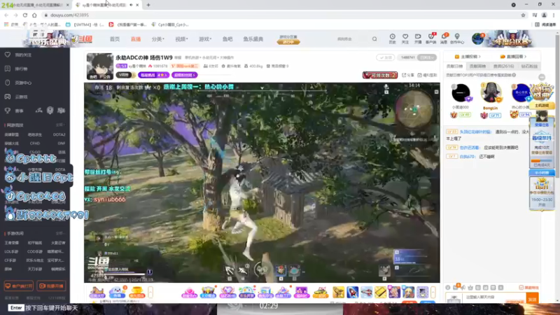Click the gold bar gift icon
The image size is (560, 315).
(x=380, y=293)
